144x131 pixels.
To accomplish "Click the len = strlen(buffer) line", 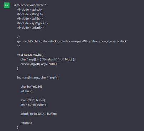I will point(33,105).
